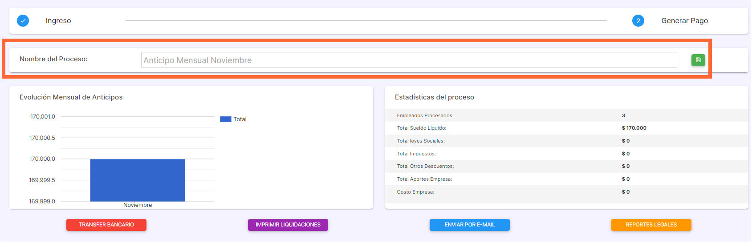Click the Total leyes Sociales $ 0 value
This screenshot has width=752, height=242.
pyautogui.click(x=626, y=141)
